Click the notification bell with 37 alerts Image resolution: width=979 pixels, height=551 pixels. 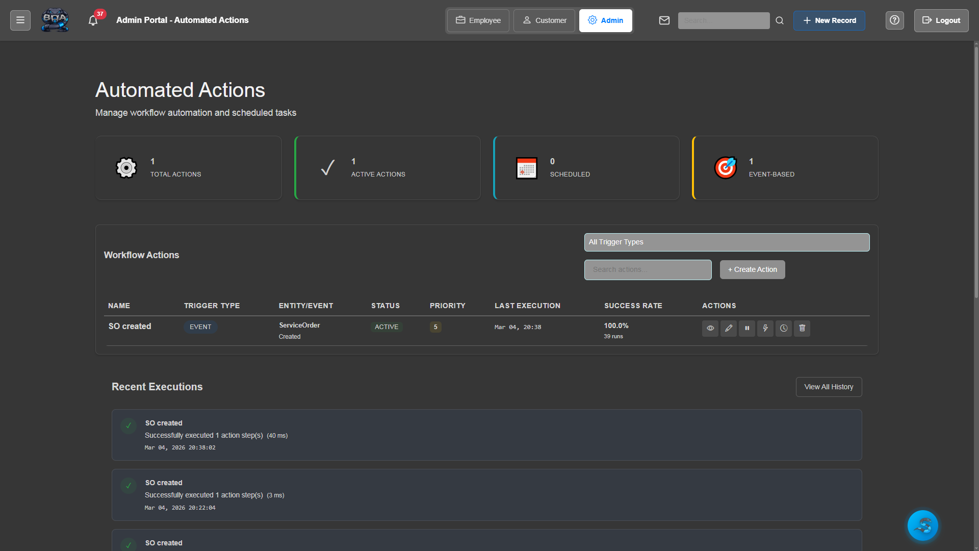tap(93, 20)
